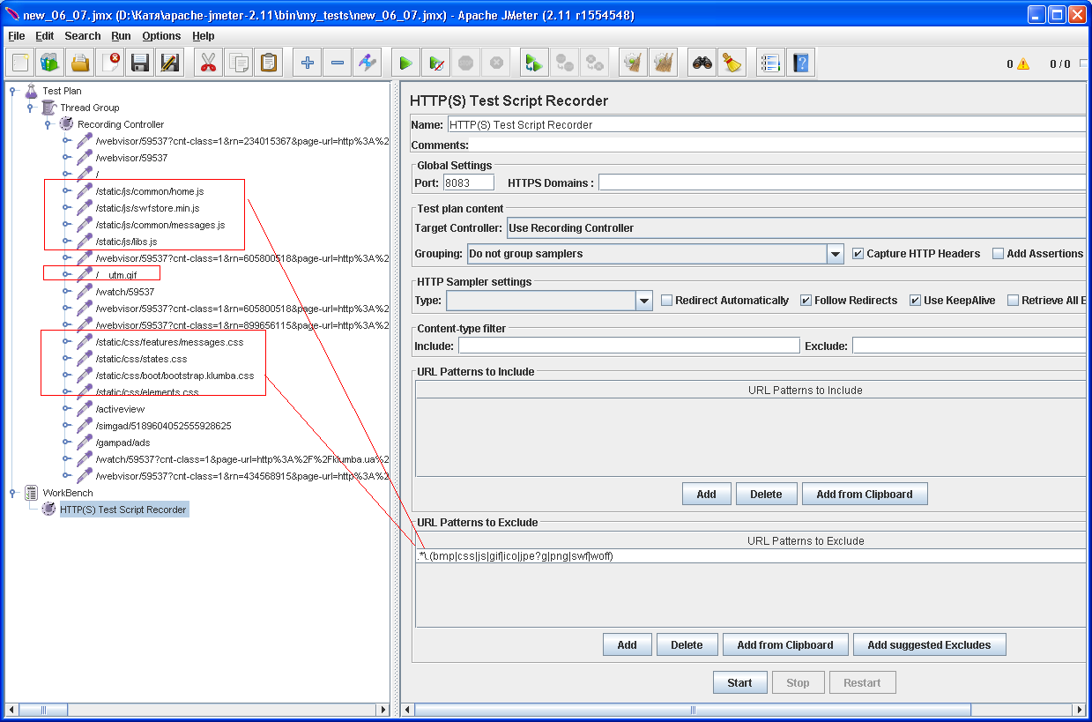1092x722 pixels.
Task: Collapse all tree nodes via toolbar
Action: [338, 62]
